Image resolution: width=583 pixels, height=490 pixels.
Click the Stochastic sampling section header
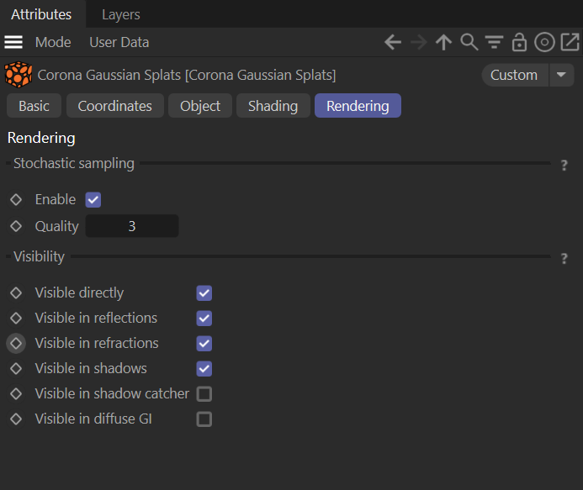point(74,163)
